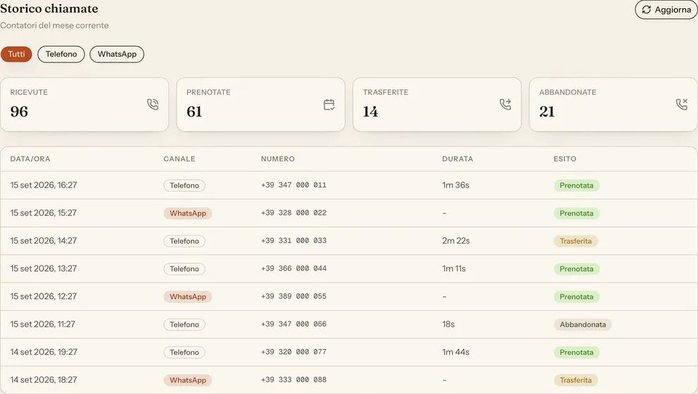This screenshot has width=698, height=394.
Task: Click phone number +39 366 000 044
Action: [x=294, y=269]
